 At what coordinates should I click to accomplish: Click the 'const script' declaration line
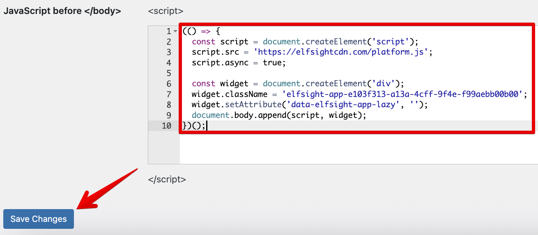pyautogui.click(x=305, y=42)
